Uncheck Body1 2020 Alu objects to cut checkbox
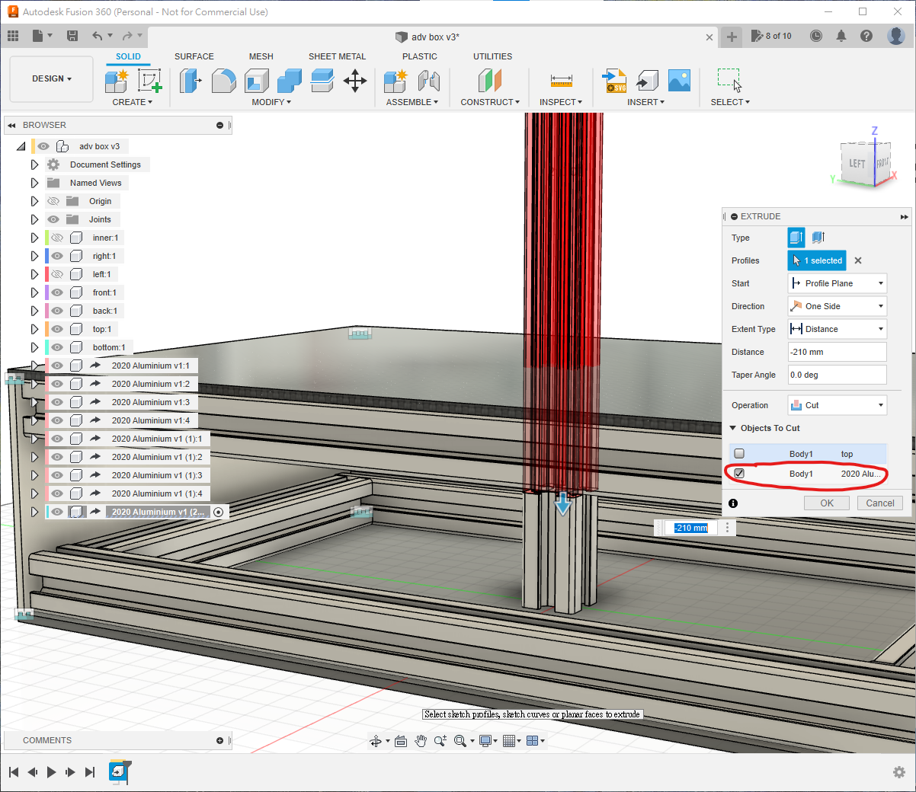916x792 pixels. click(739, 474)
